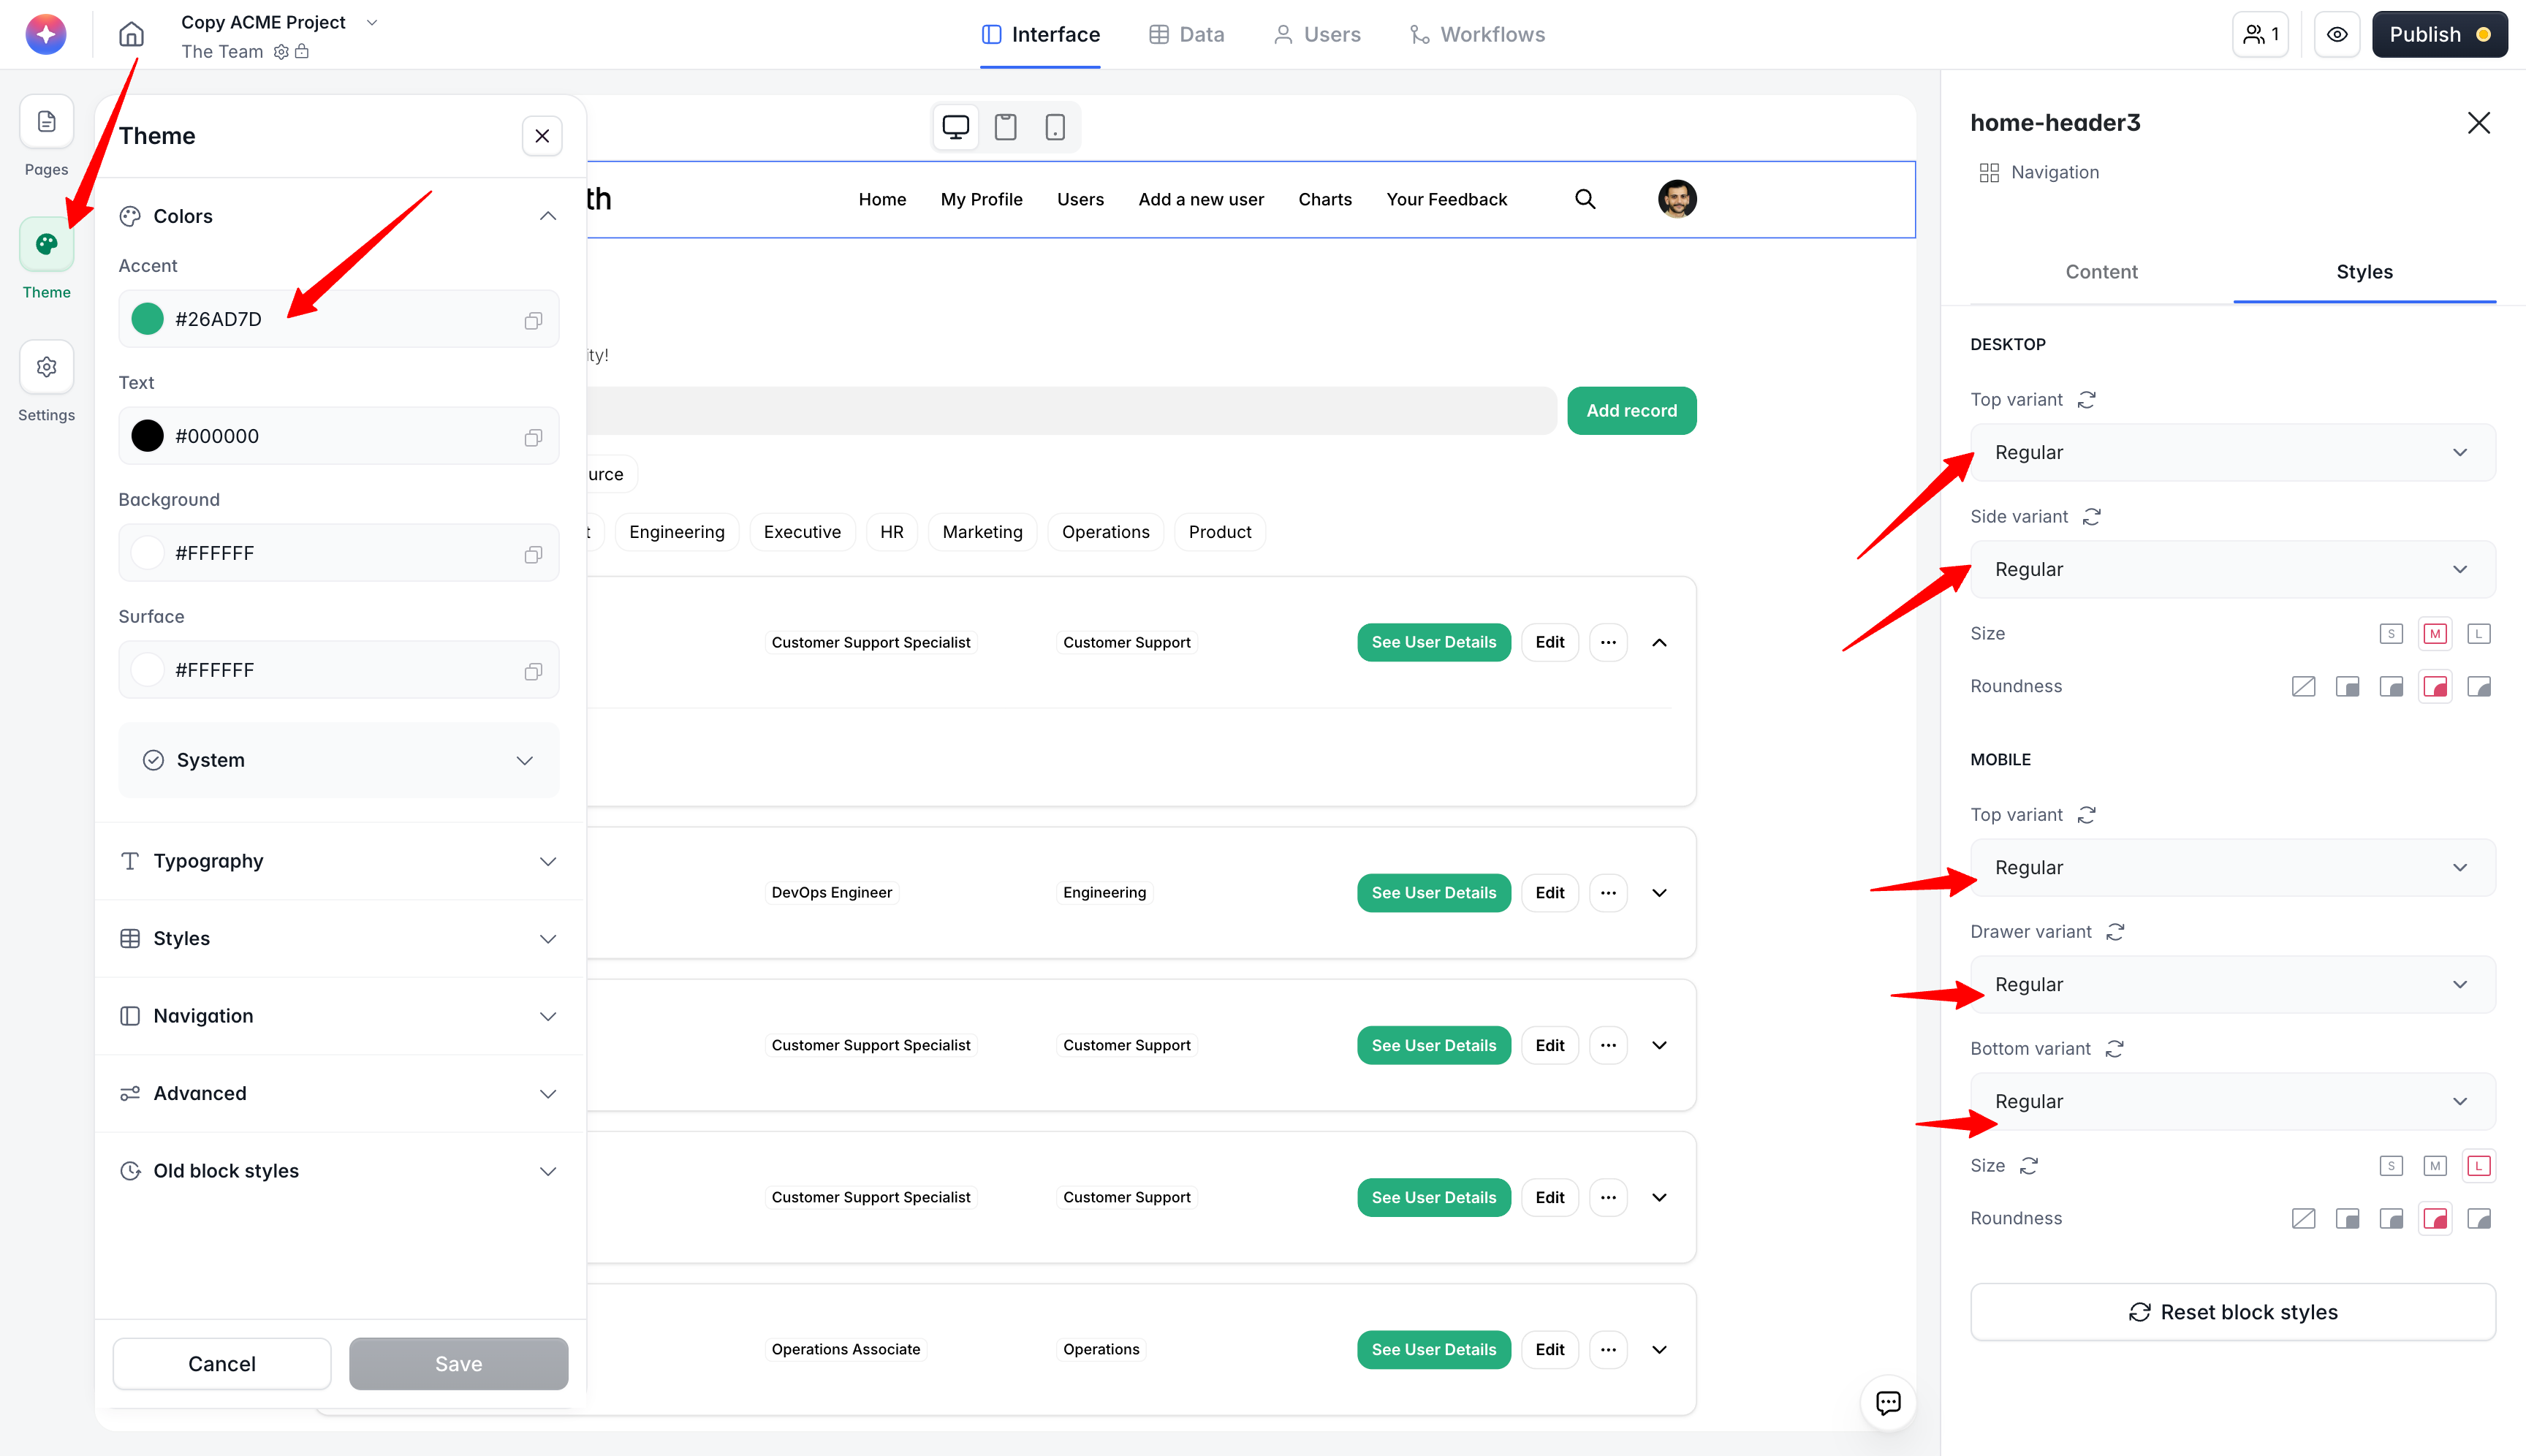Switch to mobile preview device icon
Viewport: 2526px width, 1456px height.
point(1054,127)
